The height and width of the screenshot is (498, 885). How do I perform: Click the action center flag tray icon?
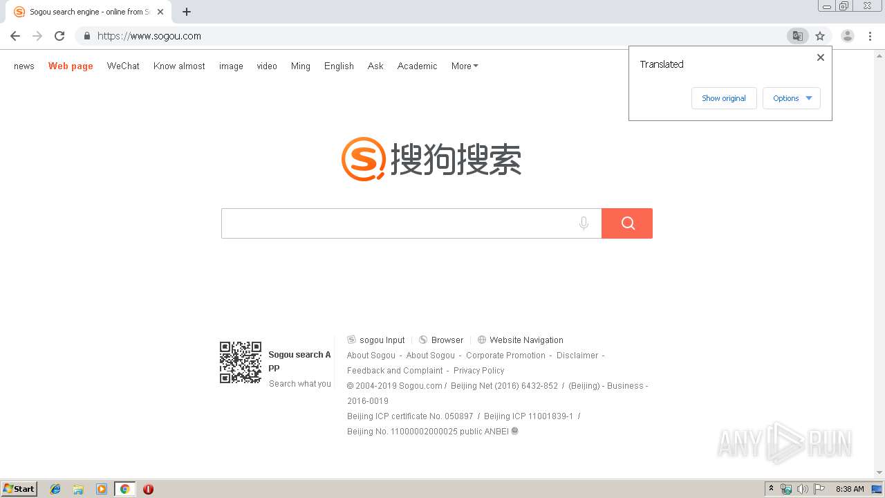[819, 489]
